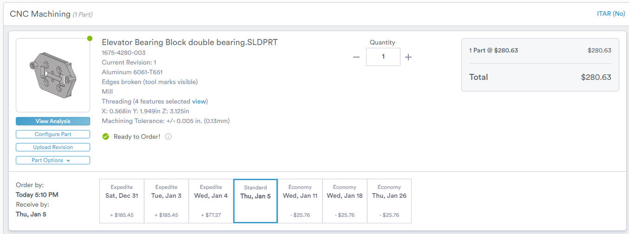This screenshot has height=234, width=629.
Task: Expand the Part Options dropdown
Action: click(x=53, y=160)
